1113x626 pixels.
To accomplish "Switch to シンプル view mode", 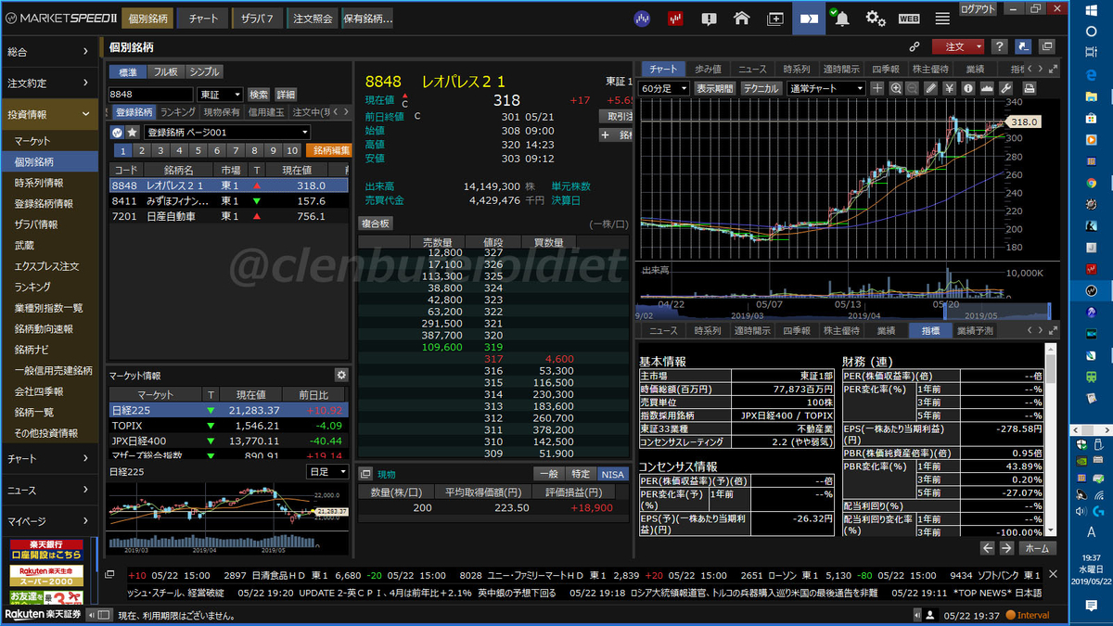I will pyautogui.click(x=204, y=72).
